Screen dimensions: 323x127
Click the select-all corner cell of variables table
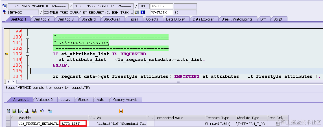coord(8,118)
